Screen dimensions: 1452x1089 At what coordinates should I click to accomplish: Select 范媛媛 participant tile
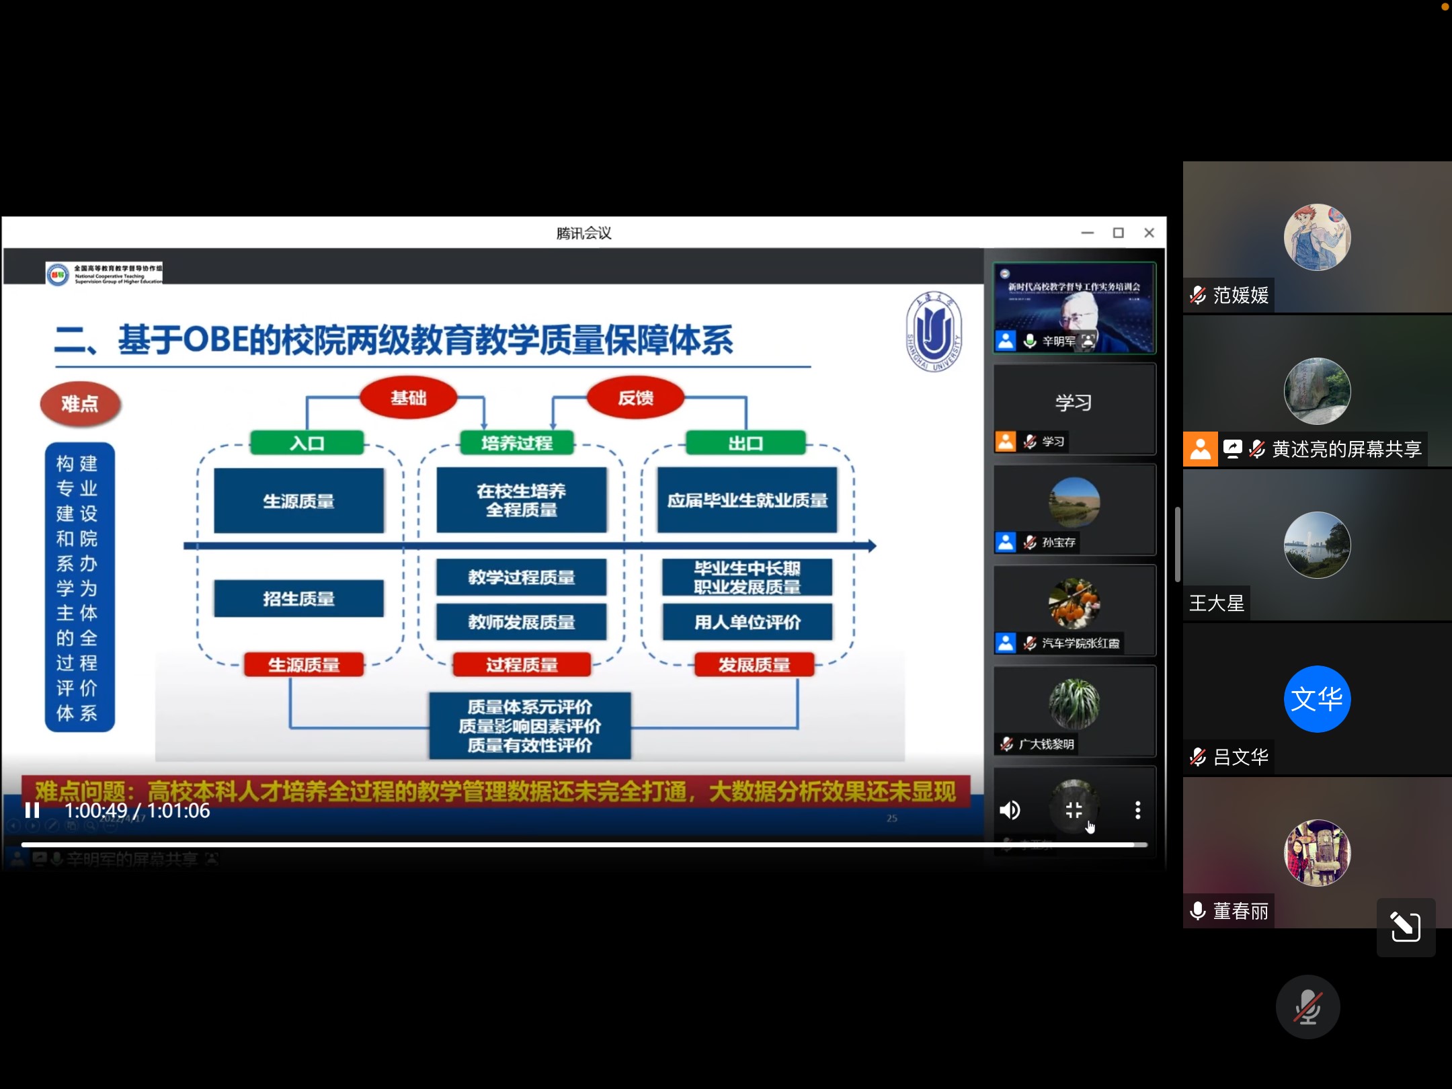point(1317,237)
